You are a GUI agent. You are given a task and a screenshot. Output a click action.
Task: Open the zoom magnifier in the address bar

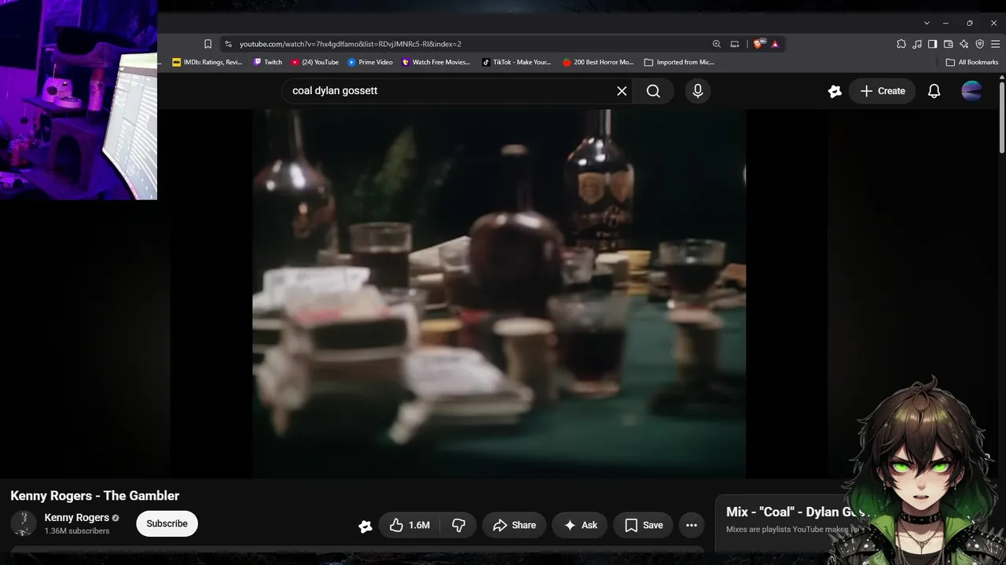716,44
